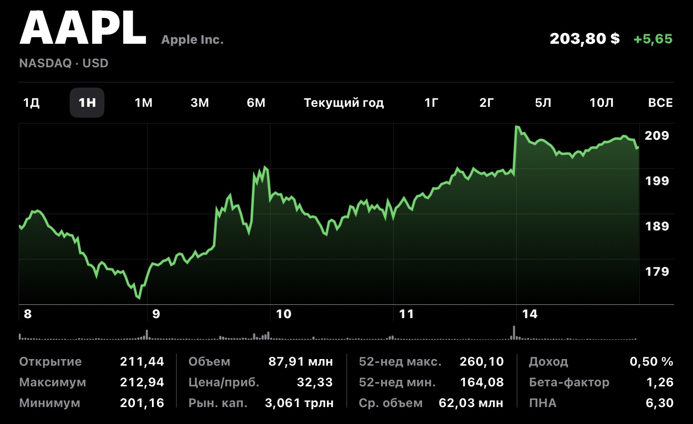693x424 pixels.
Task: Click the Ср. объем label
Action: 390,403
